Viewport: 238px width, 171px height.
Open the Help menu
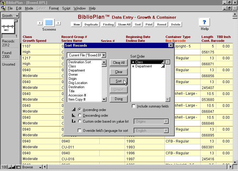click(92, 8)
